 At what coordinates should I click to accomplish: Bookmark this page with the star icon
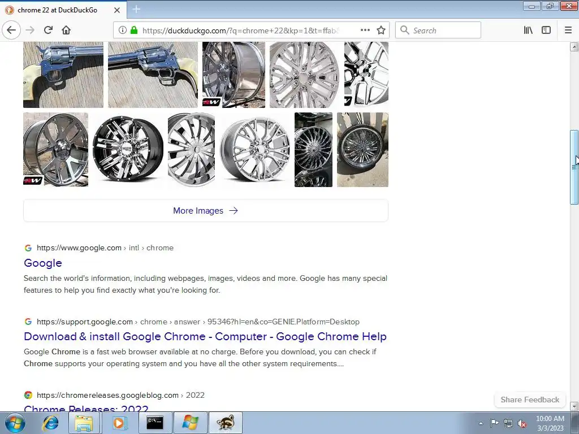(381, 31)
